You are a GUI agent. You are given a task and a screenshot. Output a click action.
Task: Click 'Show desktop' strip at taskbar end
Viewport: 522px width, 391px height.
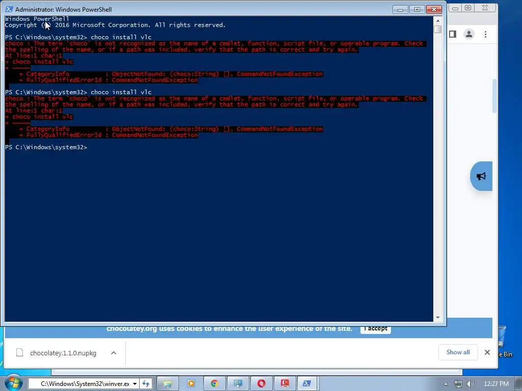(x=518, y=384)
